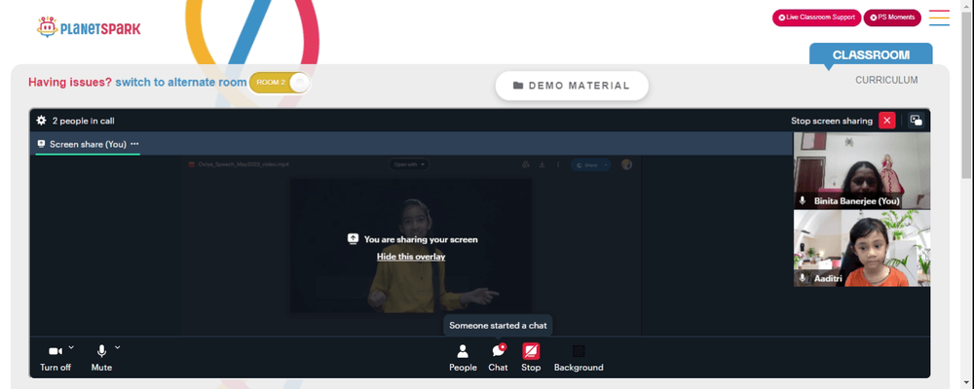Follow the 'switch to alternate room' link
The width and height of the screenshot is (974, 389).
[x=181, y=82]
